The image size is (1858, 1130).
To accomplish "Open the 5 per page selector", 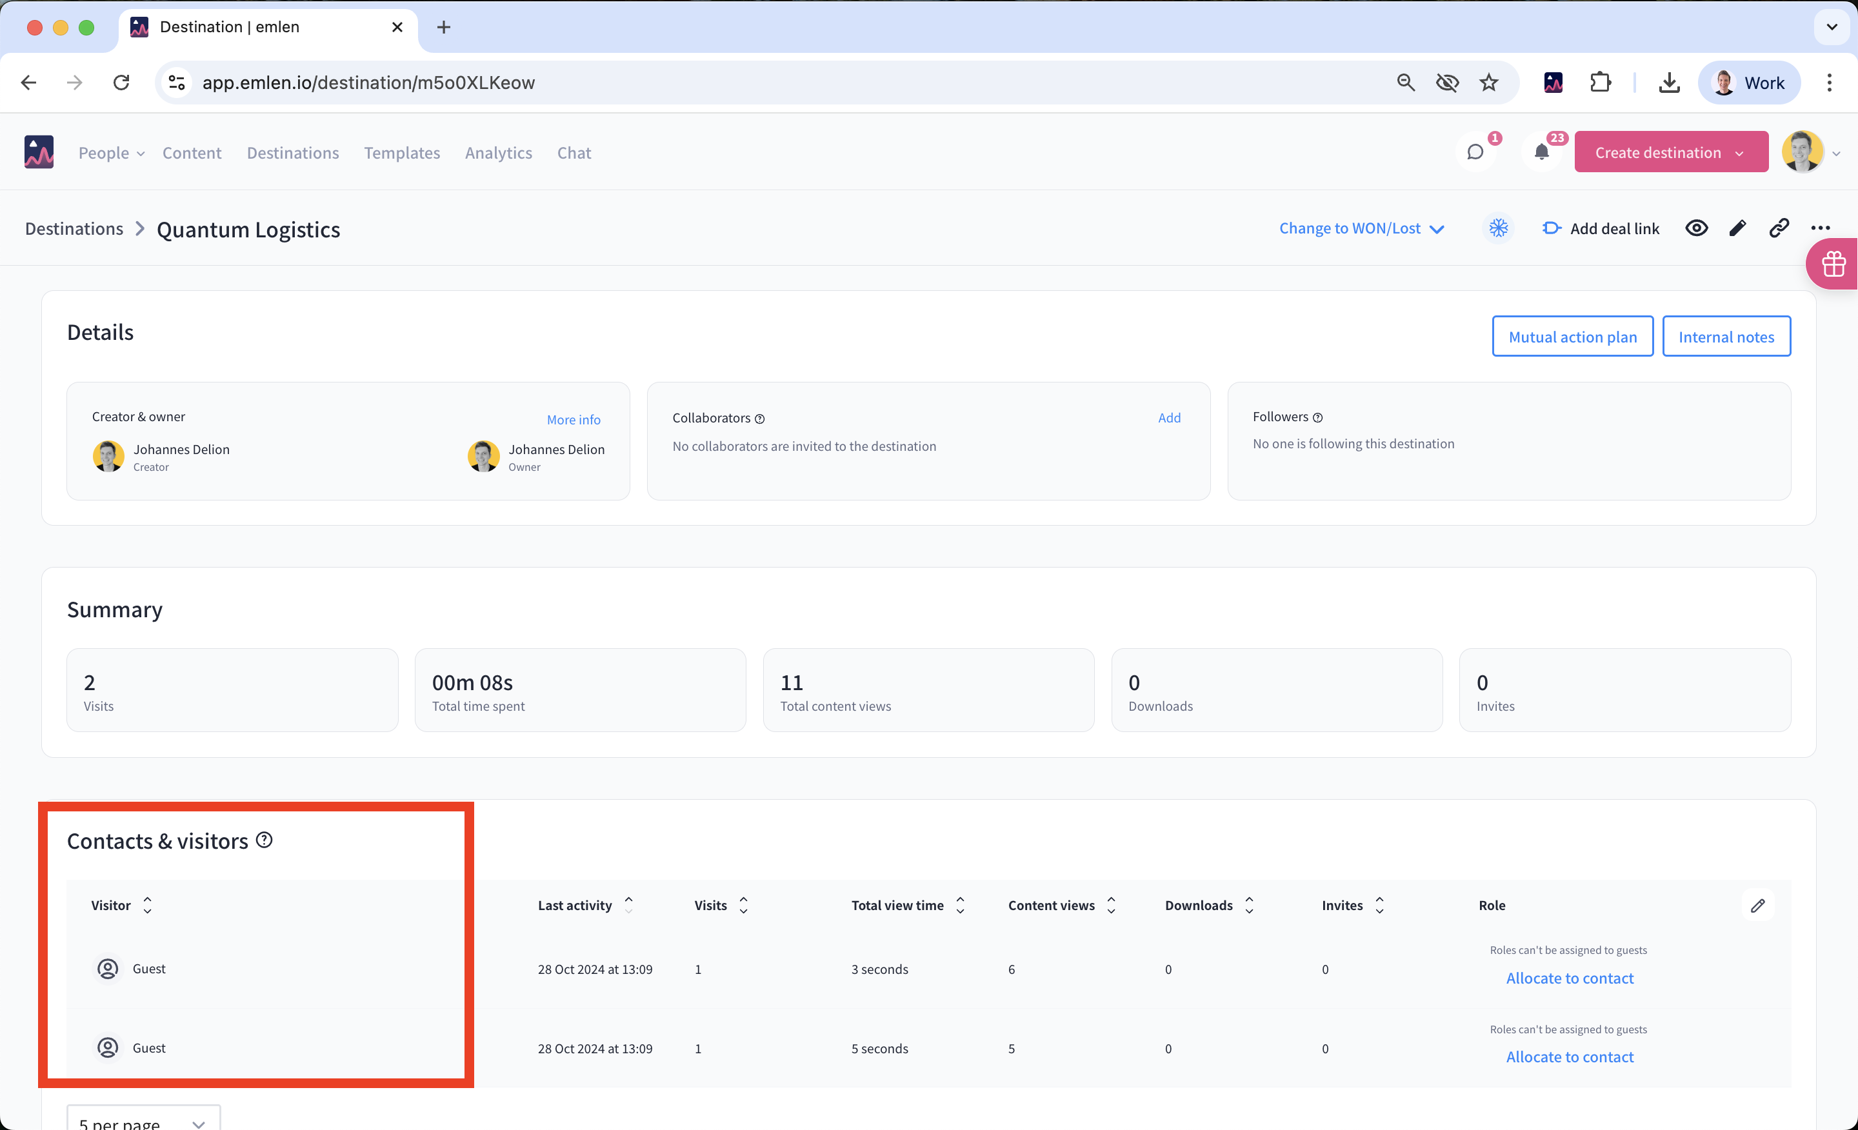I will coord(143,1121).
